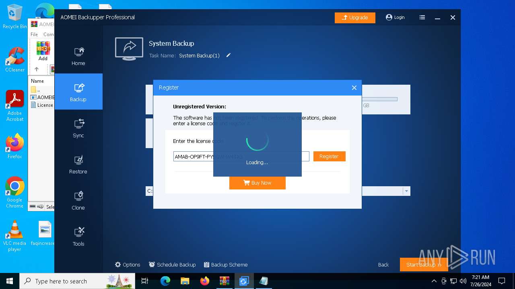Image resolution: width=515 pixels, height=289 pixels.
Task: Click the taskbar clock showing 7:21 AM
Action: point(480,281)
